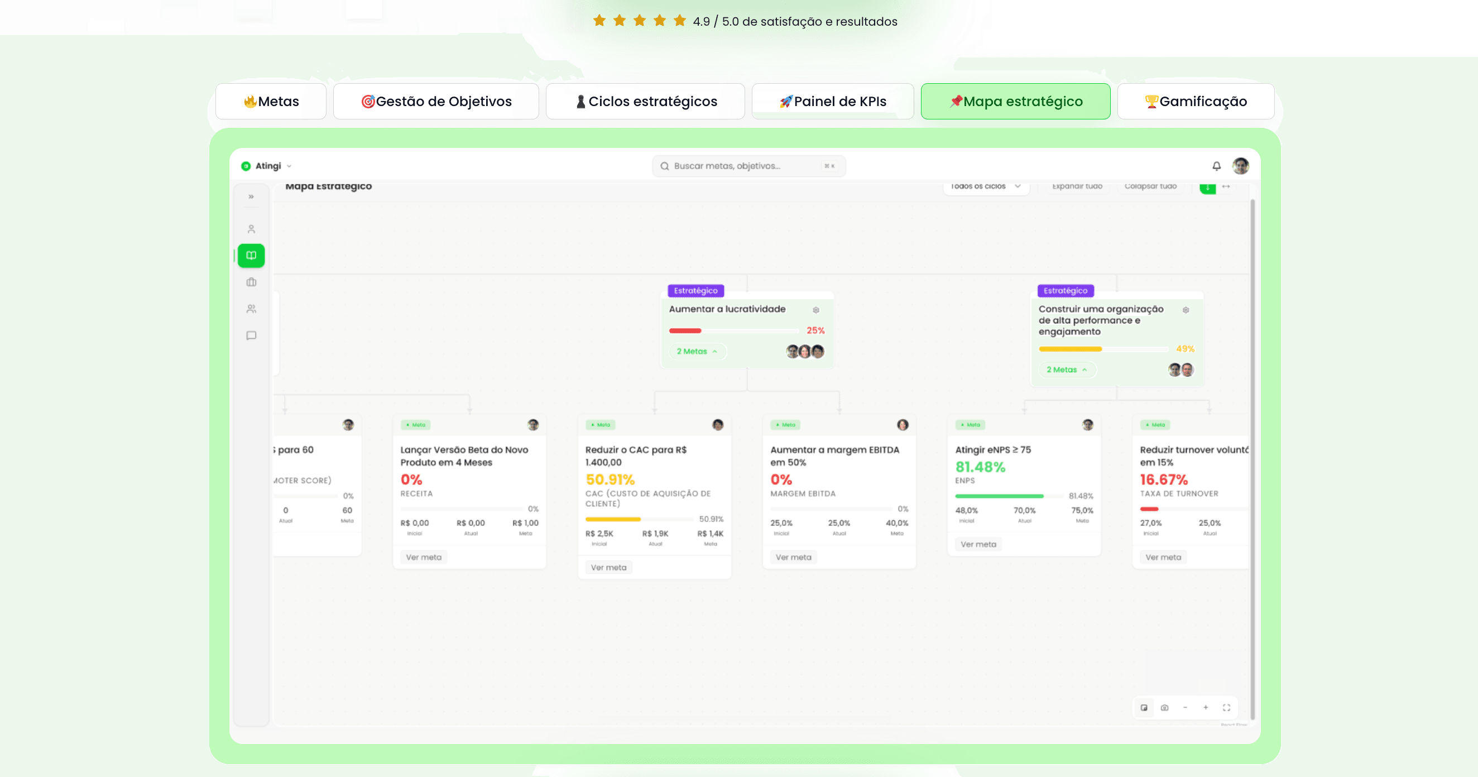Click the fullscreen fit-view icon
The height and width of the screenshot is (777, 1478).
coord(1226,708)
